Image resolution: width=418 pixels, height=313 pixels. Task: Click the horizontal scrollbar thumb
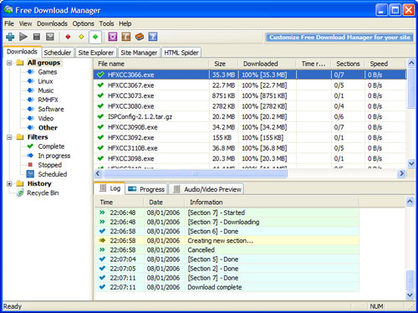[x=196, y=173]
